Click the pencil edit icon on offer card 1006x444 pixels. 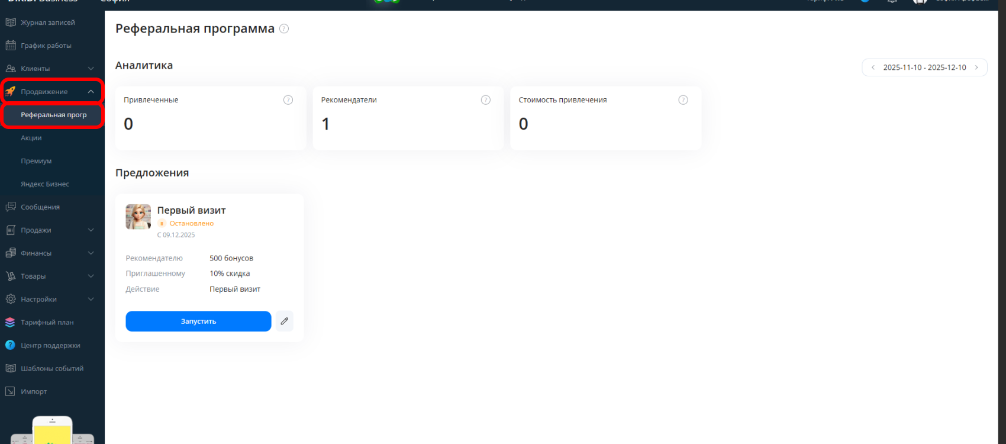point(285,321)
